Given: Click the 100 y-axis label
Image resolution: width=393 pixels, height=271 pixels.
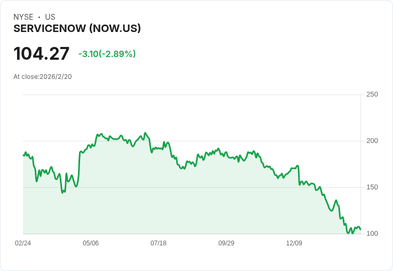Looking at the screenshot, I should tap(372, 234).
